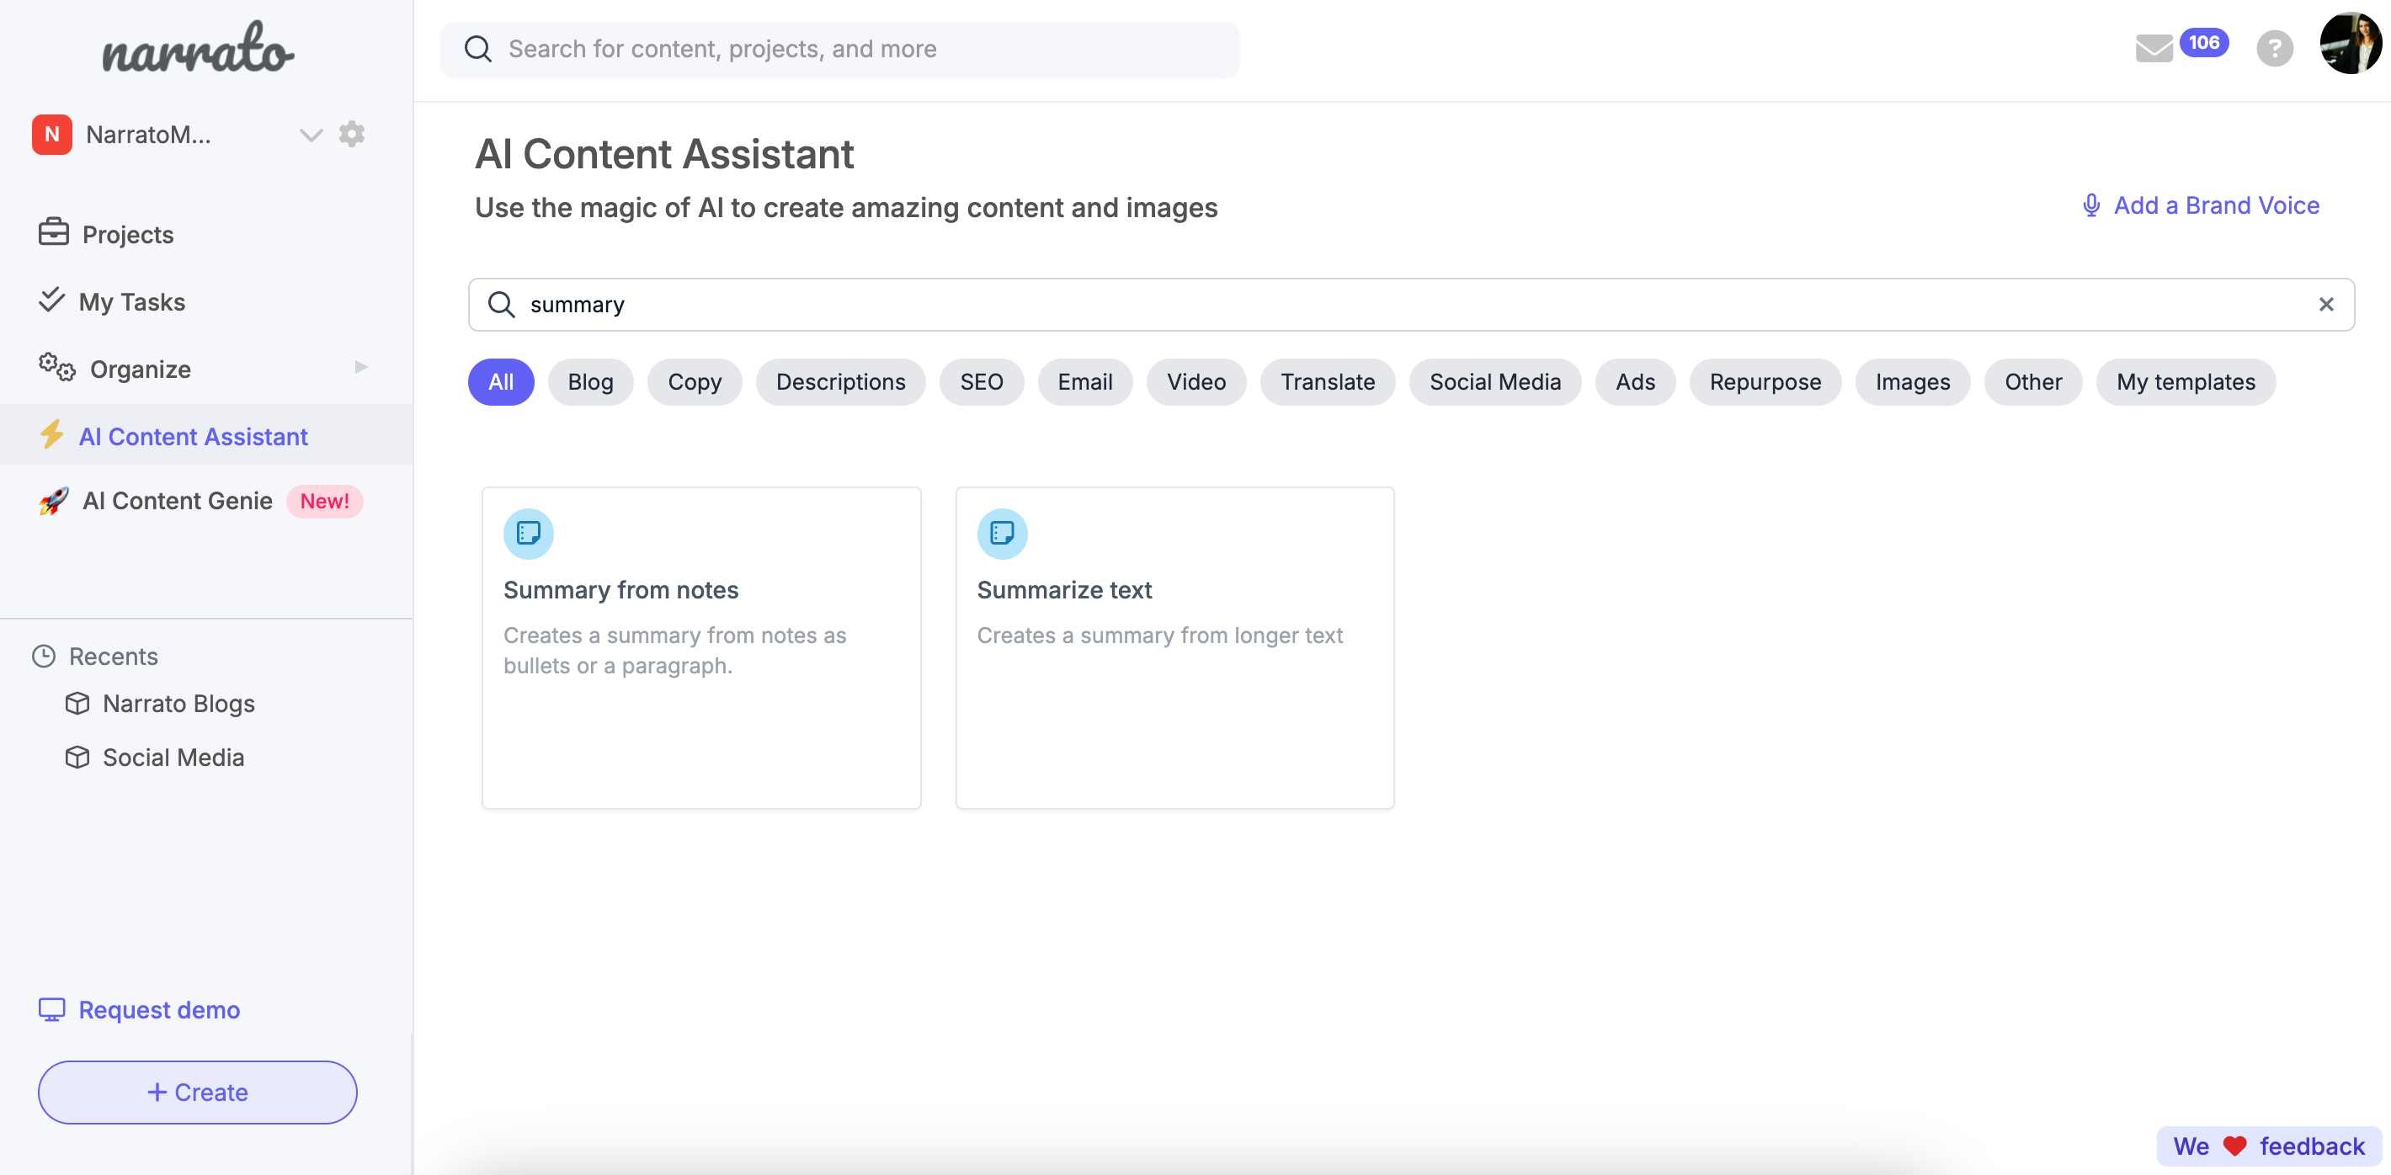Click the Summarize text note icon

(x=1002, y=534)
